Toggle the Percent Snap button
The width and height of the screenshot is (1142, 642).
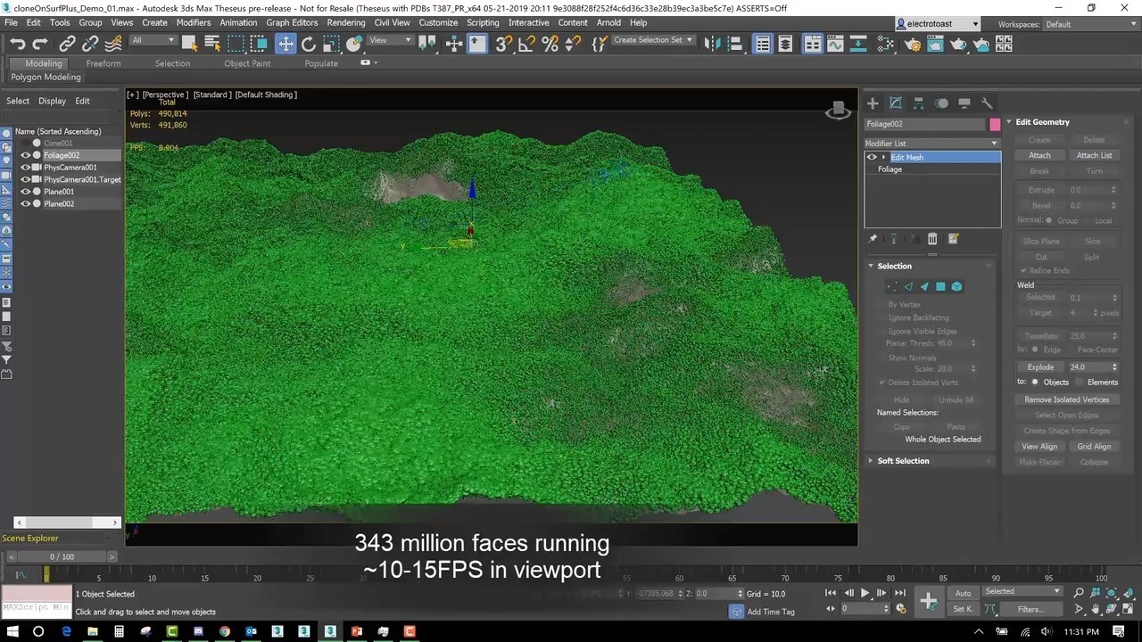pos(550,43)
